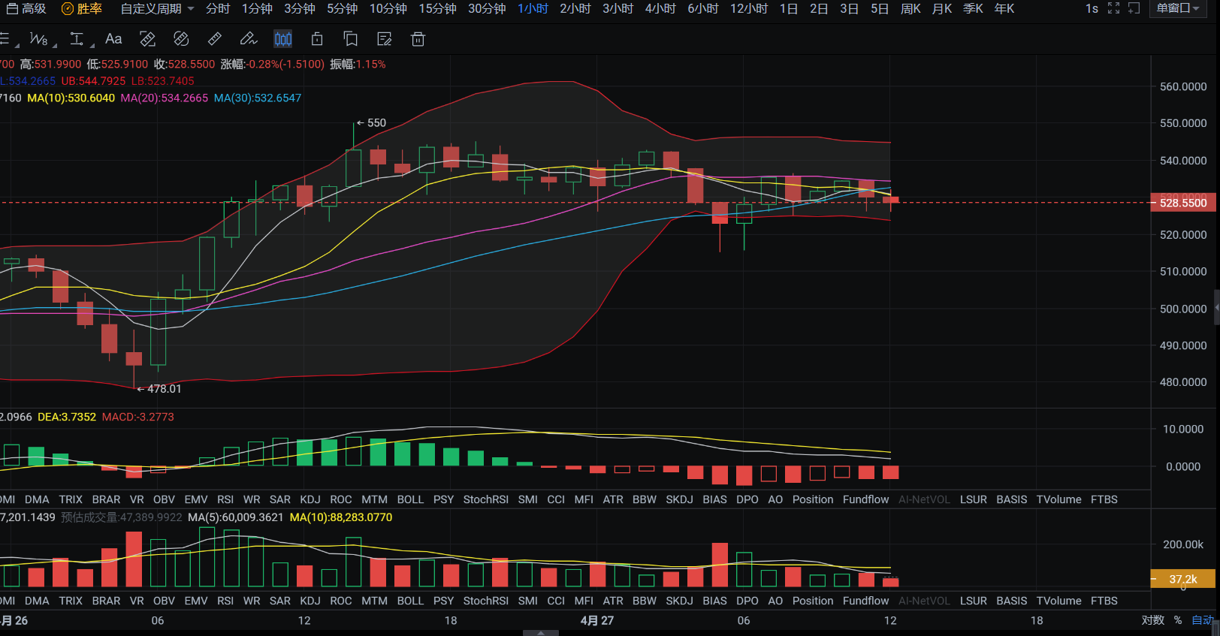Toggle 自动 auto scale mode
This screenshot has width=1220, height=636.
[1202, 620]
